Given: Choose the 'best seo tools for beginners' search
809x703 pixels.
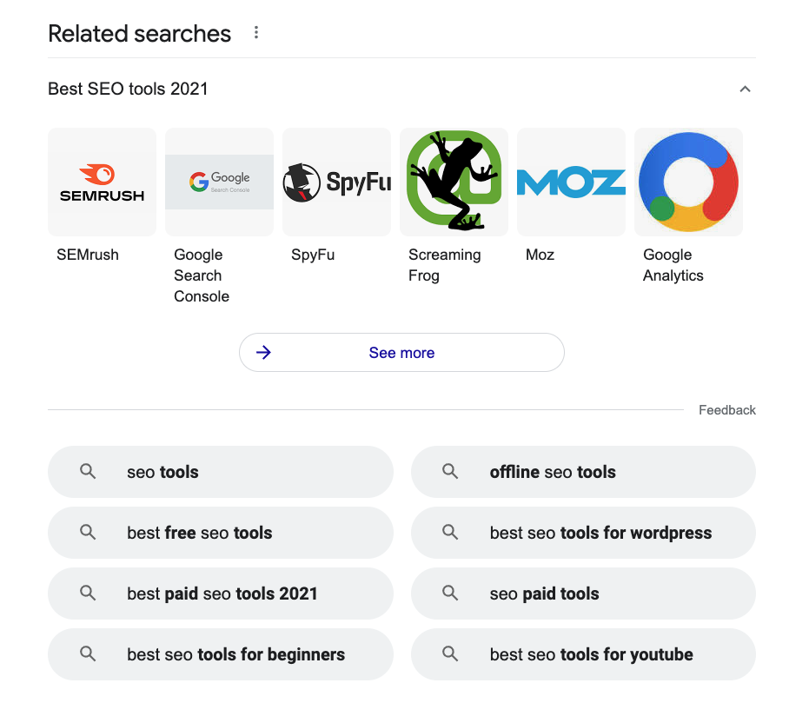Looking at the screenshot, I should 221,654.
